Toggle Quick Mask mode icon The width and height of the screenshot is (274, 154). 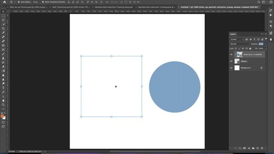pyautogui.click(x=3, y=122)
